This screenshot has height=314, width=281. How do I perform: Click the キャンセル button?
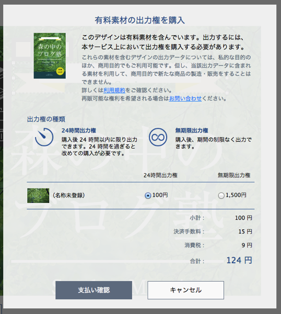pos(185,290)
